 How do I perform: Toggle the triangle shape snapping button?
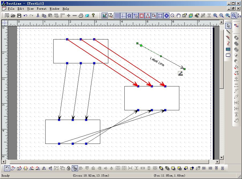tap(148, 16)
